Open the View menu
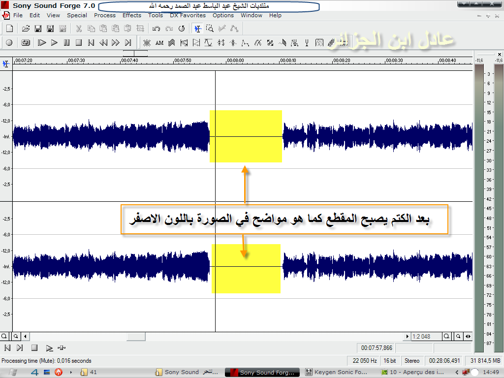The height and width of the screenshot is (378, 504). [x=53, y=15]
